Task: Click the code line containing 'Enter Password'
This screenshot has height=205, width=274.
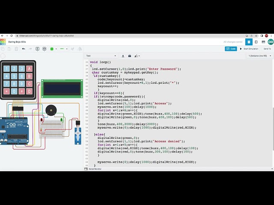Action: 137,69
